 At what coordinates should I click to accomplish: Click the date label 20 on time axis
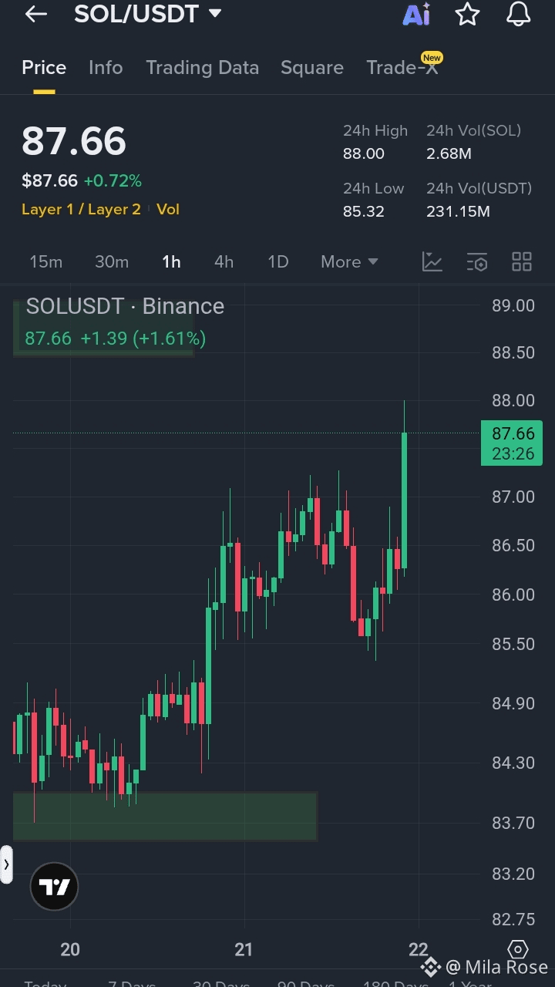coord(70,950)
